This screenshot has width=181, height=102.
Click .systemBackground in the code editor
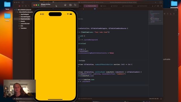(90, 40)
